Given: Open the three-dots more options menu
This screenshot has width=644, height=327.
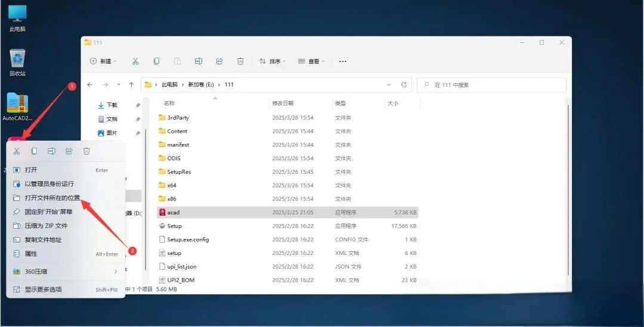Looking at the screenshot, I should (342, 61).
